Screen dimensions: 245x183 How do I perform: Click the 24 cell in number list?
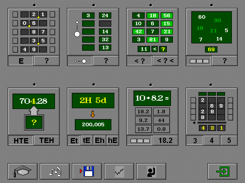coord(105,16)
